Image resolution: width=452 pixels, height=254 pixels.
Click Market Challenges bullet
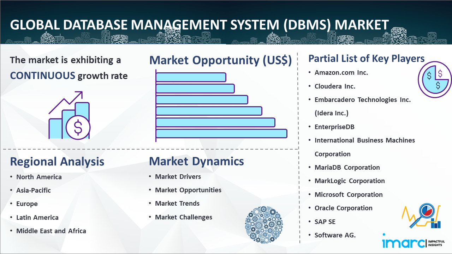tap(183, 217)
